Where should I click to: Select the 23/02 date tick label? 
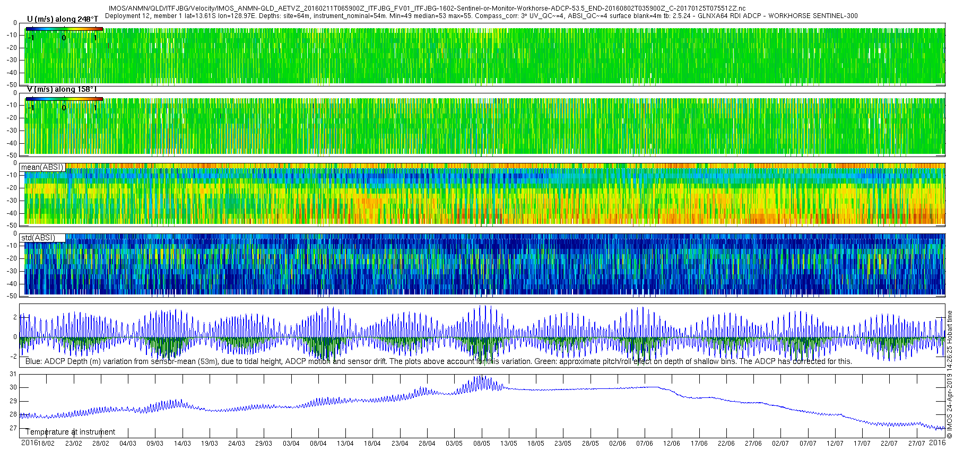[x=73, y=444]
